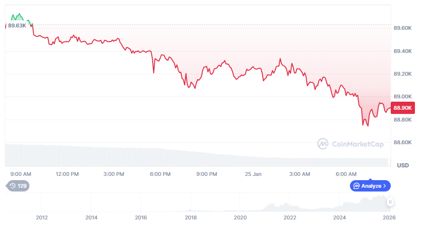
Task: Click the 6:00 PM time axis label
Action: 160,174
